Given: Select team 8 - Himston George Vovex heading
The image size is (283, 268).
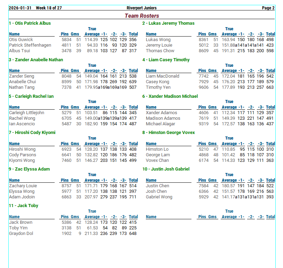Looking at the screenshot, I should pos(168,133).
